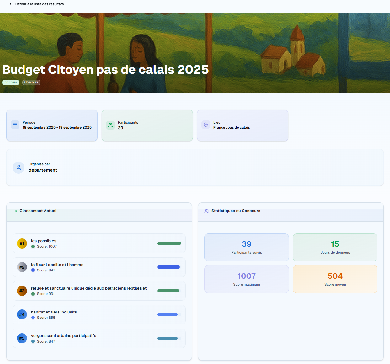
Task: Click the bronze #3 rank badge
Action: 22,291
